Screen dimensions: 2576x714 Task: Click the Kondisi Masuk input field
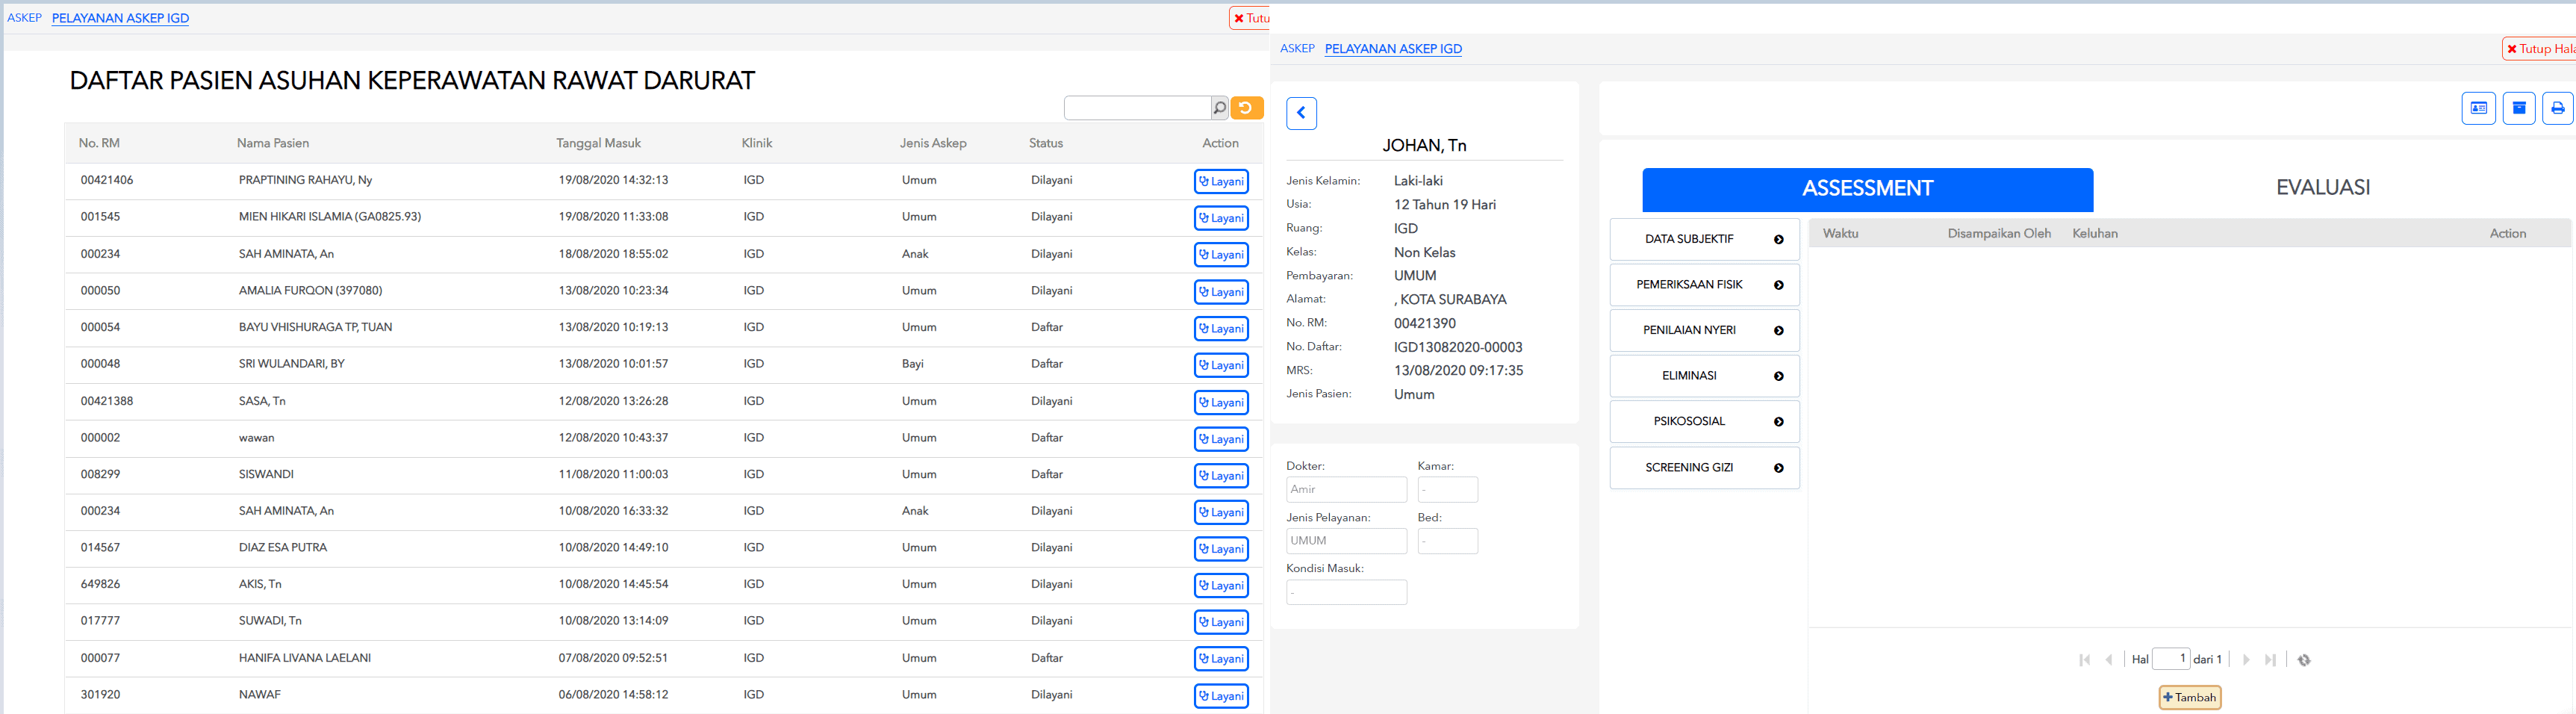point(1346,592)
